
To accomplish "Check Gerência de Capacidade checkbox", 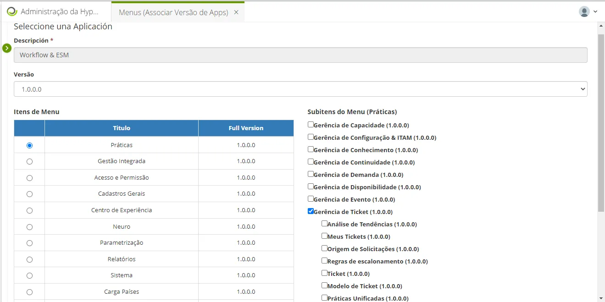I will coord(311,125).
